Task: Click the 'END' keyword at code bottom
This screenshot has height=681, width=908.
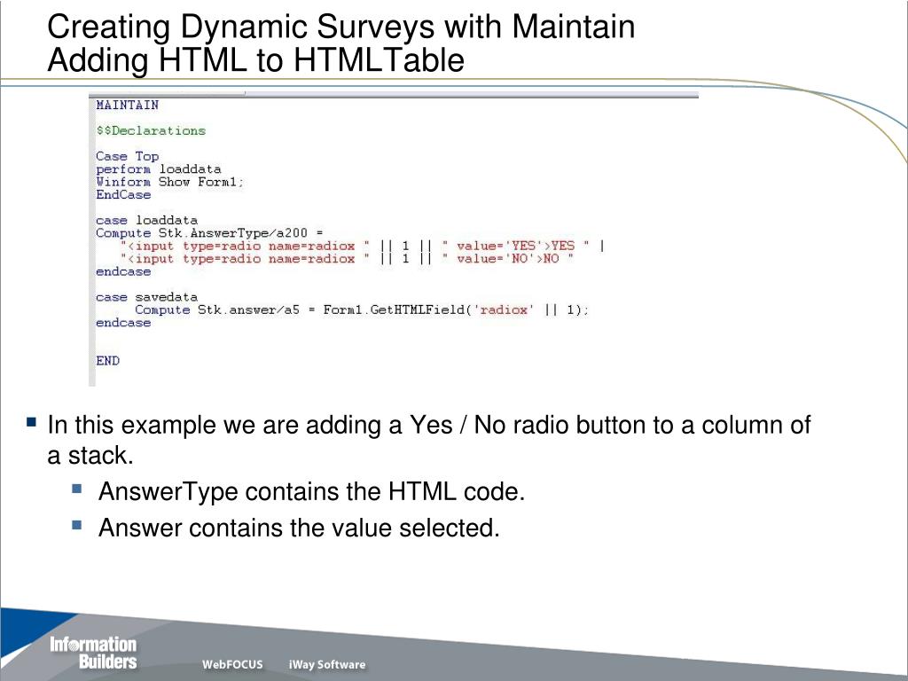Action: pyautogui.click(x=107, y=361)
